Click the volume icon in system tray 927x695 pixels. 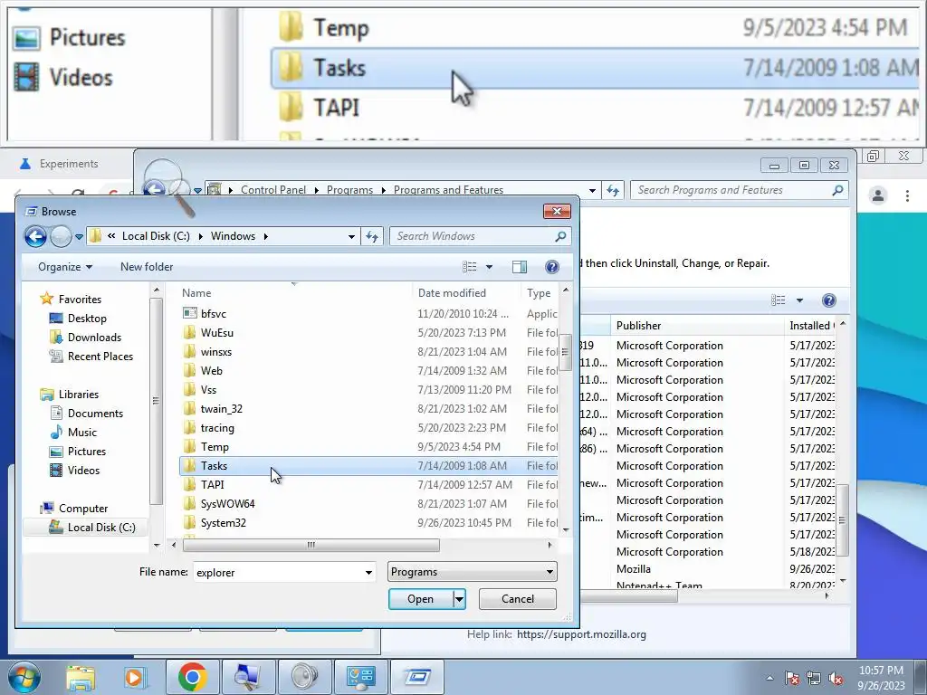(836, 679)
